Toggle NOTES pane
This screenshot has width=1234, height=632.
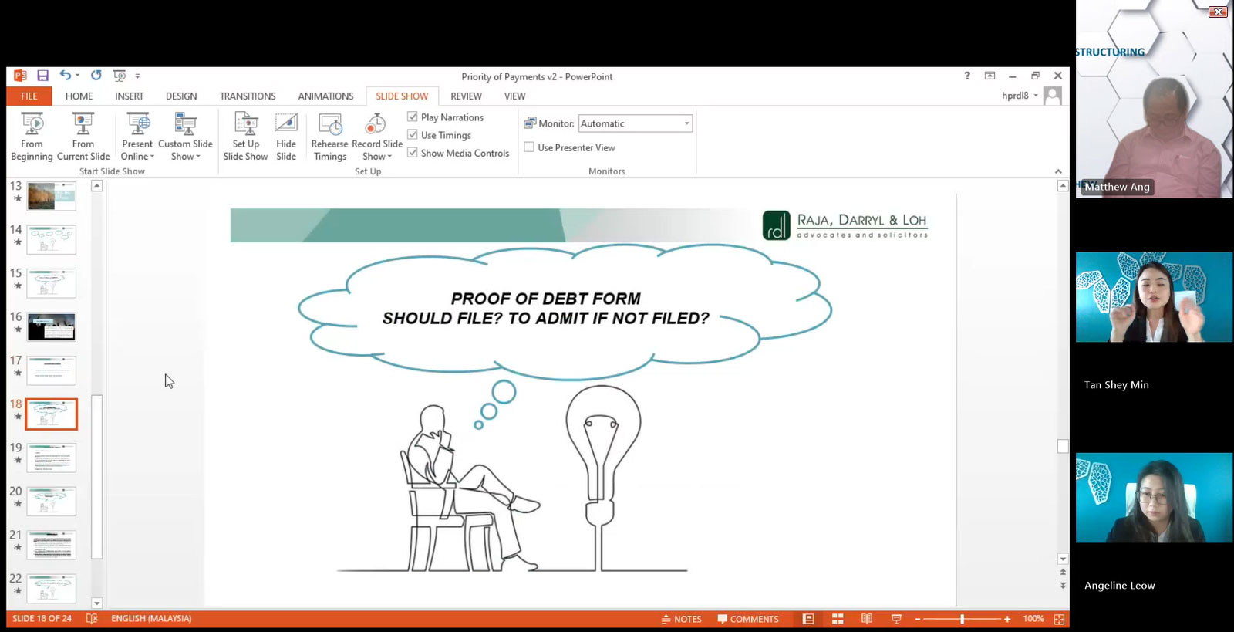pos(682,619)
